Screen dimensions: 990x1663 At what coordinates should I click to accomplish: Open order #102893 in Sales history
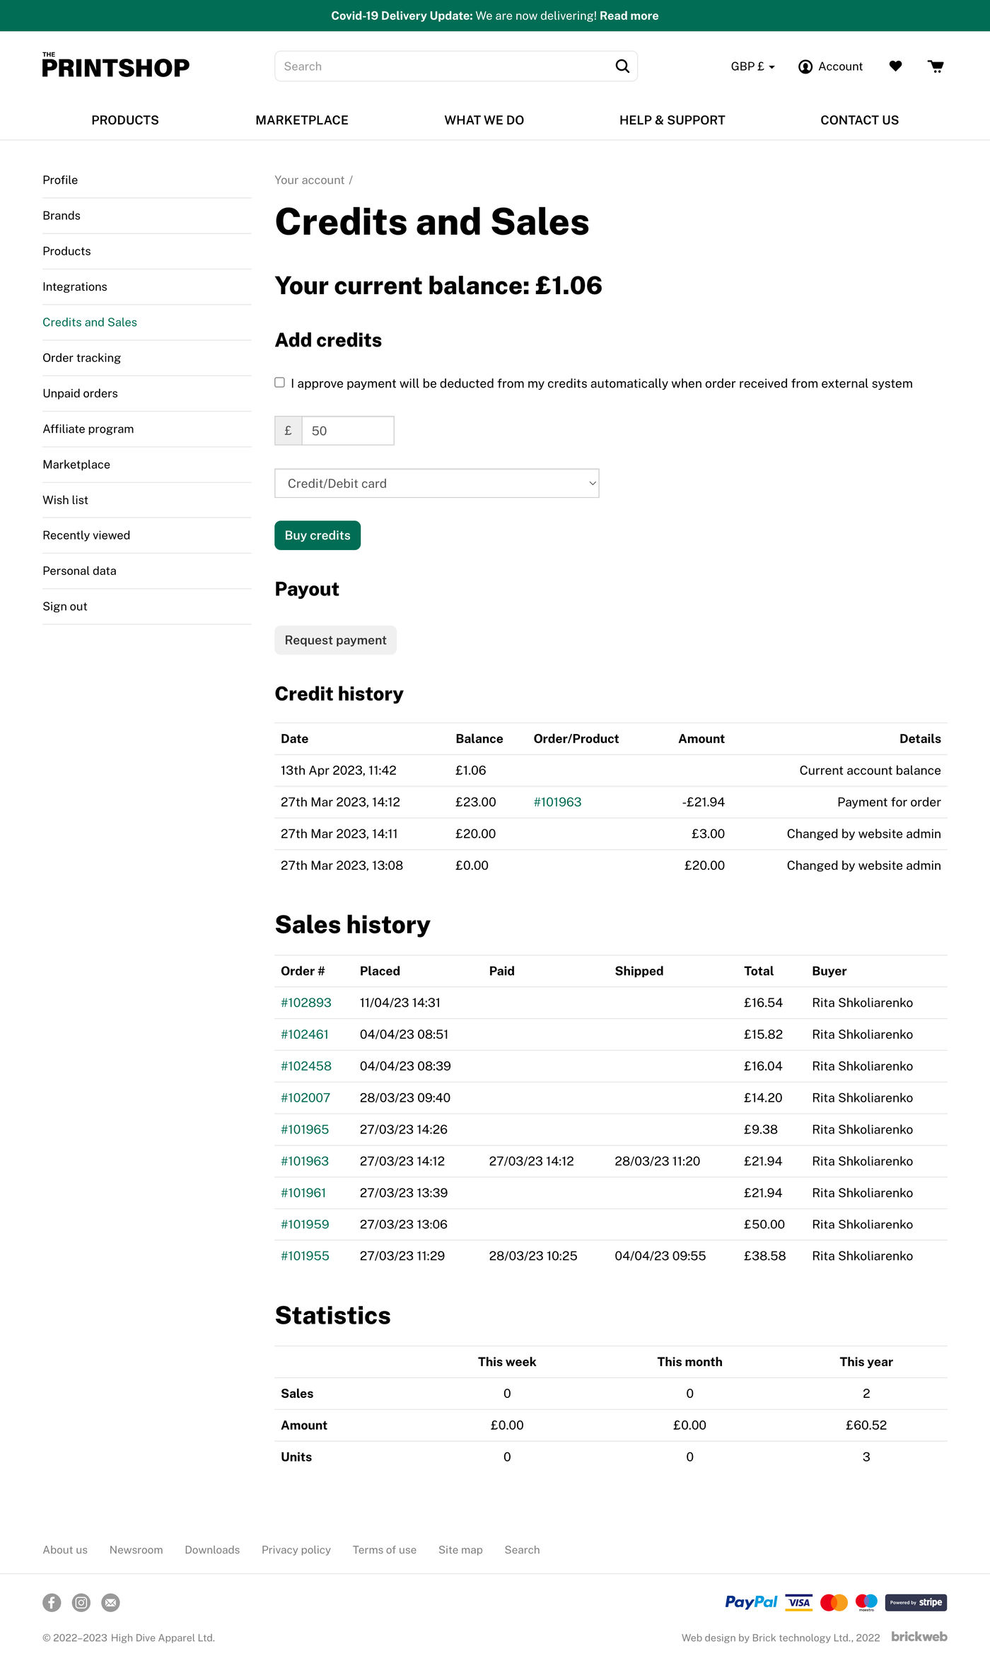pyautogui.click(x=305, y=1003)
